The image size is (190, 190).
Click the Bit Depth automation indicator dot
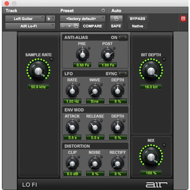click(x=164, y=59)
